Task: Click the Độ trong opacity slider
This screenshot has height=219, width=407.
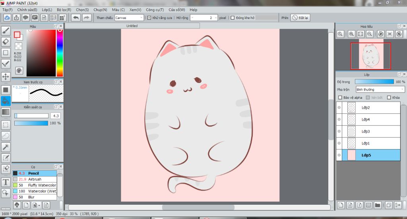Action: tap(374, 82)
